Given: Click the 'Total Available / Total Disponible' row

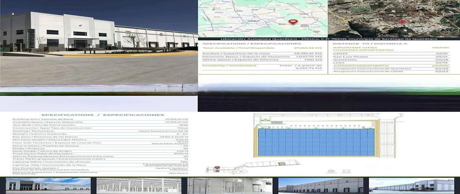Looking at the screenshot, I should (262, 48).
